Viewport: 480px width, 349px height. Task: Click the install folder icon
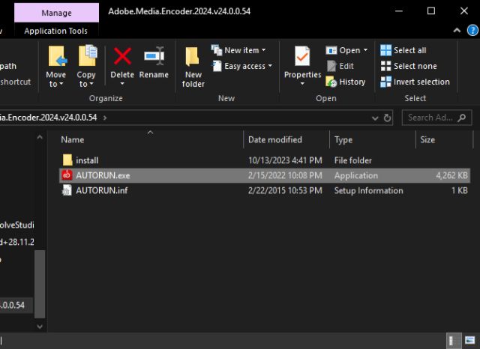[x=67, y=160]
